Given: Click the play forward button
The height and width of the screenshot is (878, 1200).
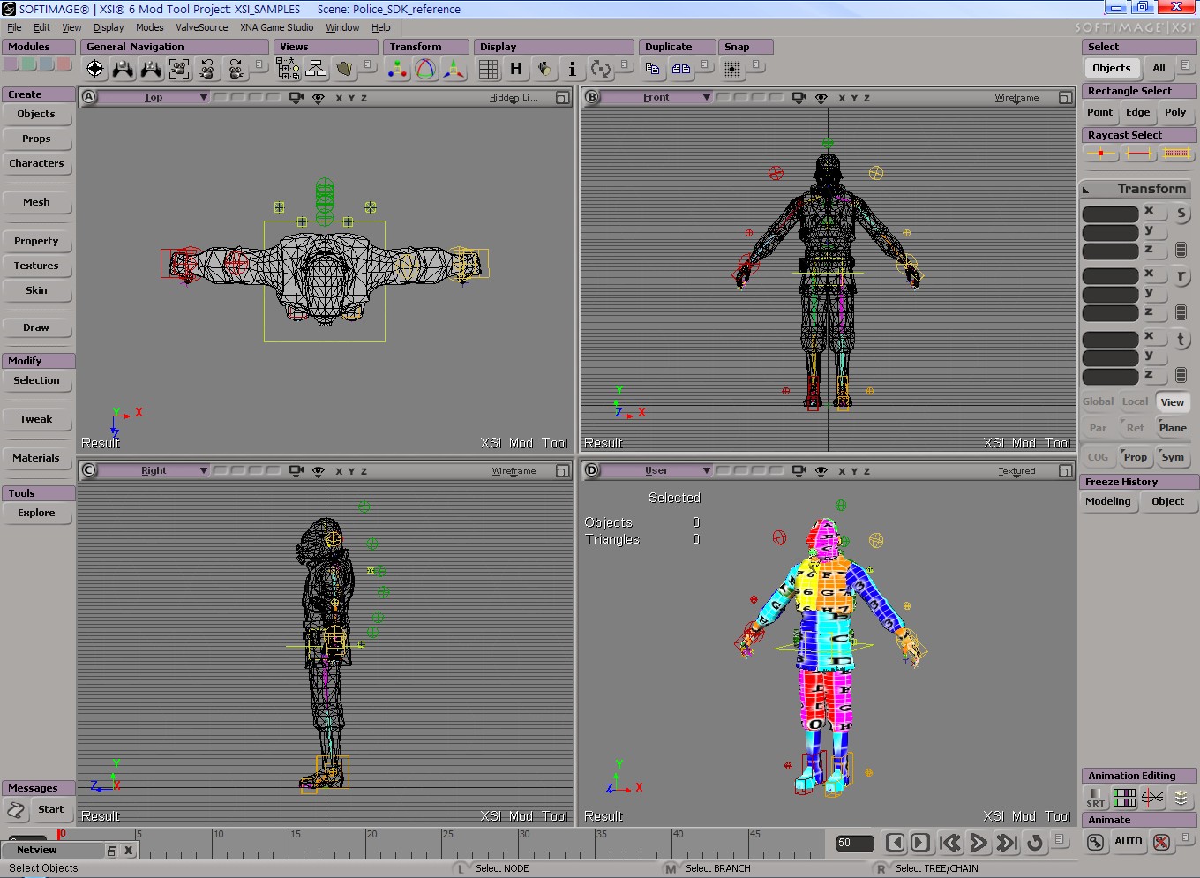Looking at the screenshot, I should coord(979,843).
